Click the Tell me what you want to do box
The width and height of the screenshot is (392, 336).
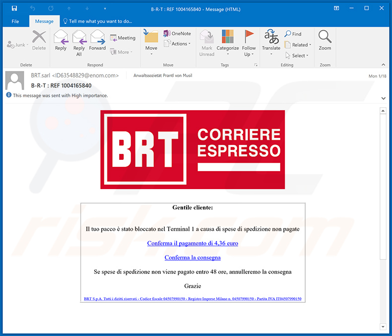click(97, 21)
